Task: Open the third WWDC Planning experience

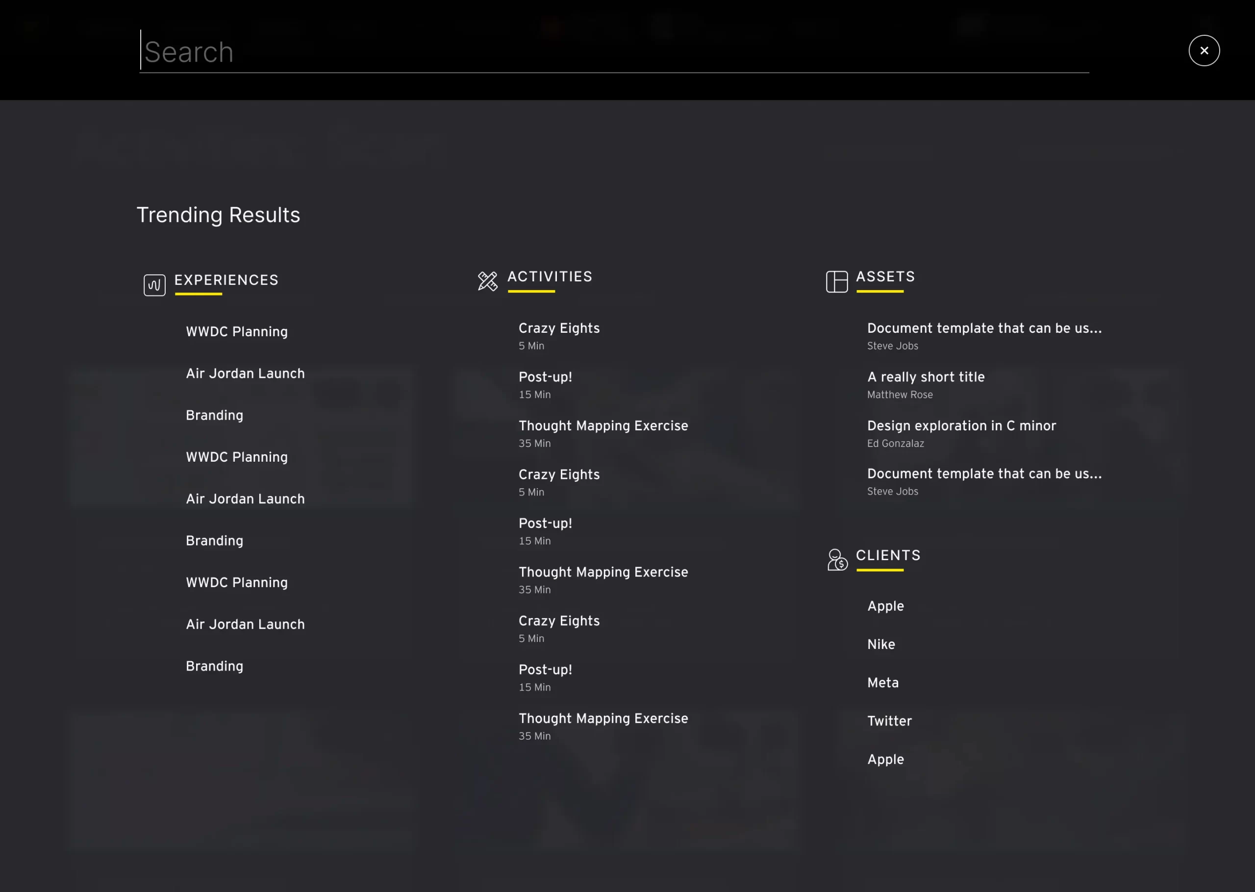Action: point(237,582)
